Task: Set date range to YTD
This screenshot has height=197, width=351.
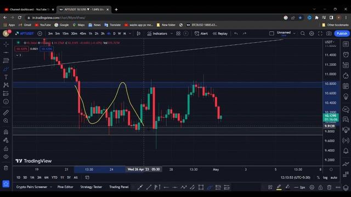Action: click(54, 177)
